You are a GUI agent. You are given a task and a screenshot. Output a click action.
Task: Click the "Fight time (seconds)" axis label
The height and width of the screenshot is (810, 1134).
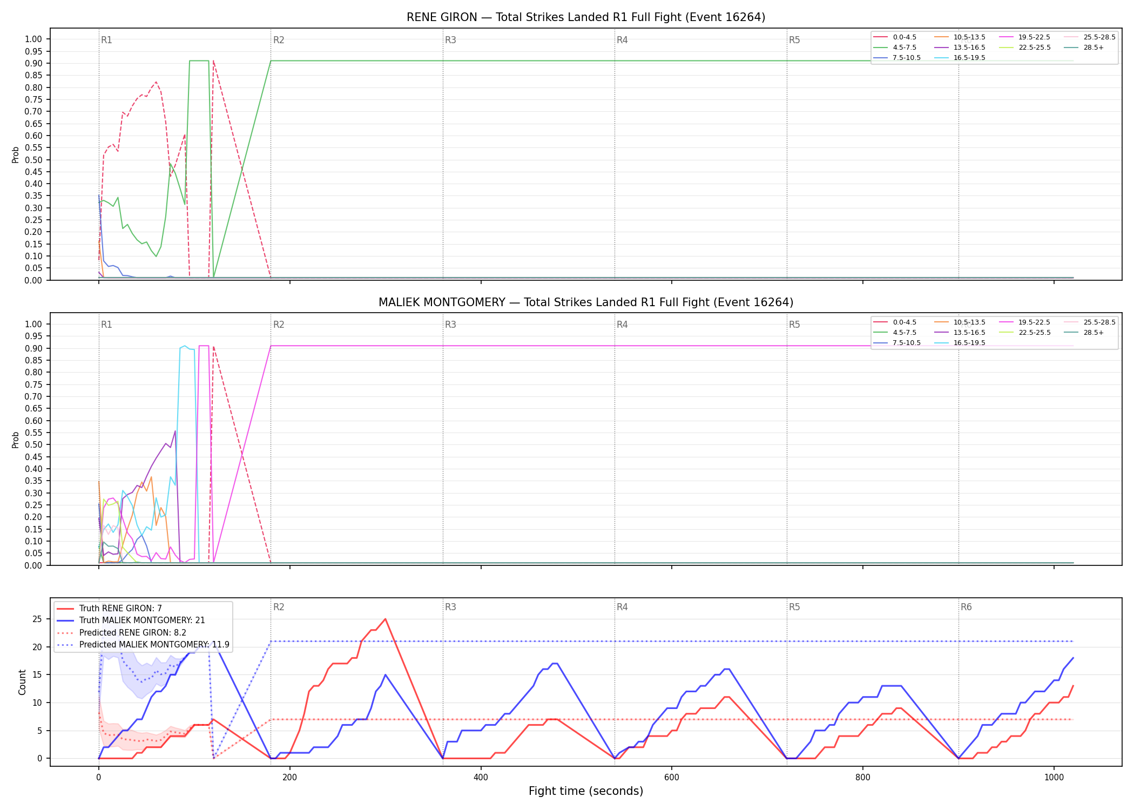(586, 791)
